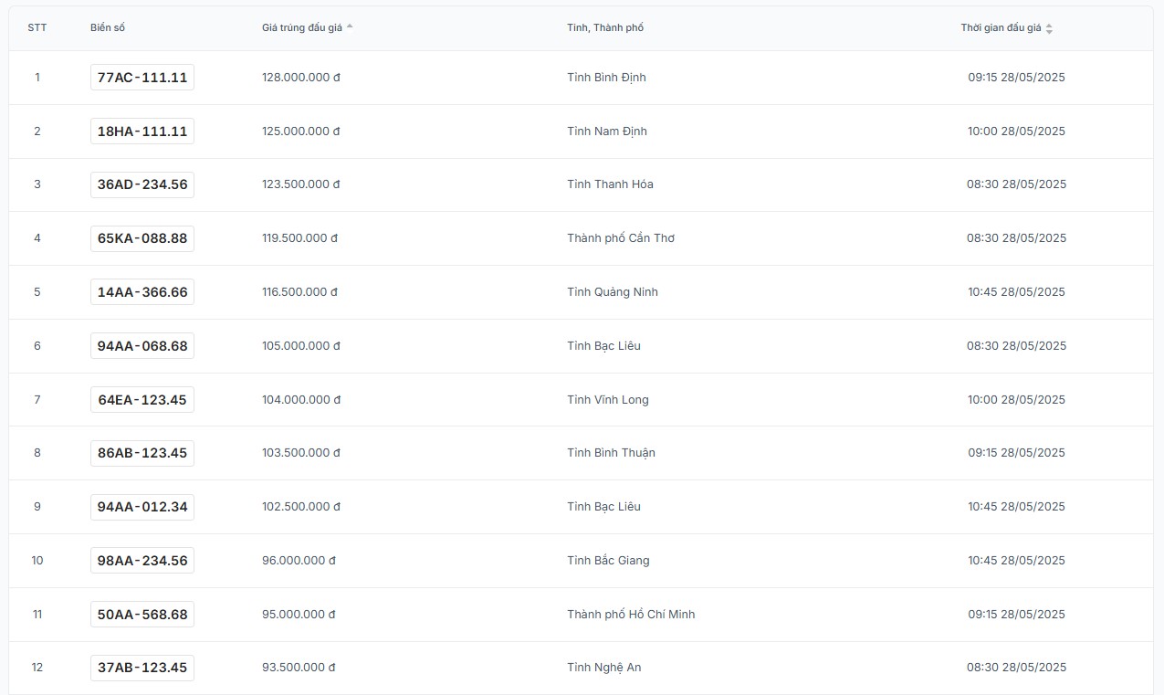1164x695 pixels.
Task: Click price 128.000.000 đ
Action: coord(301,78)
